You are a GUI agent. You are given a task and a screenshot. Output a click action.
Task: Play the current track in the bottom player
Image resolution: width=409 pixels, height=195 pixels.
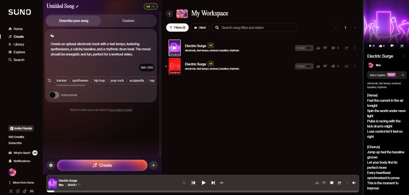point(204,183)
